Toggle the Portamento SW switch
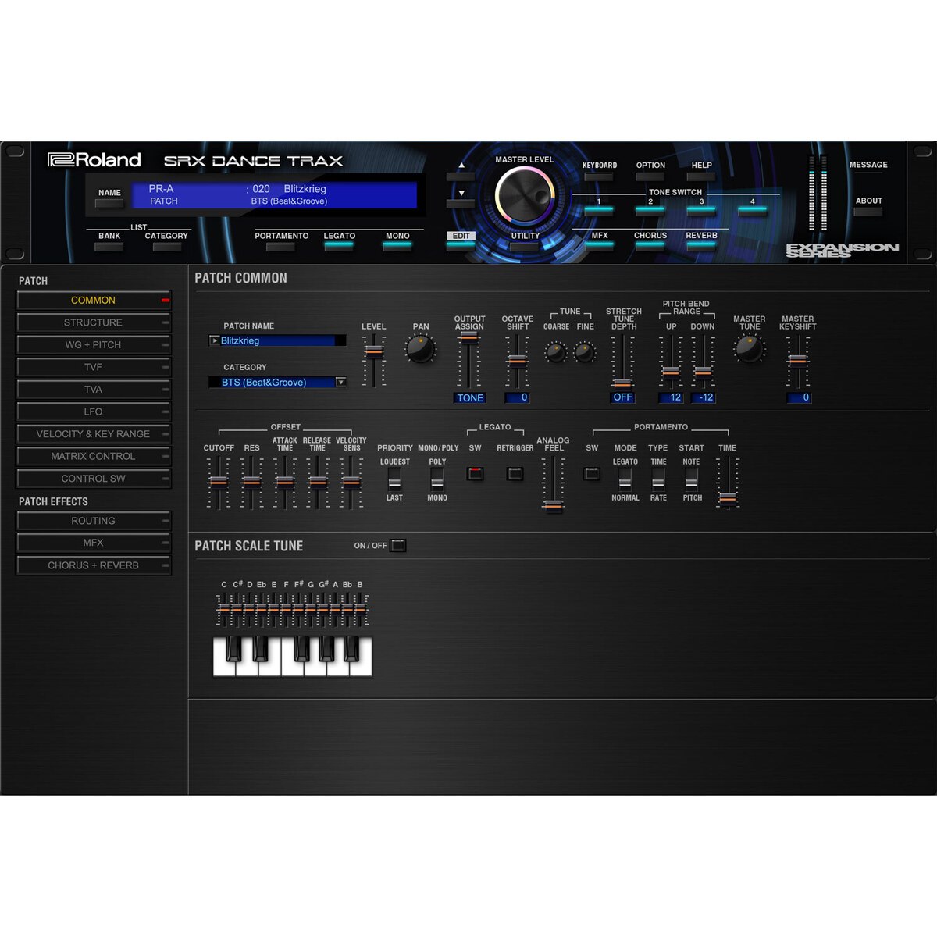Image resolution: width=937 pixels, height=937 pixels. (592, 473)
